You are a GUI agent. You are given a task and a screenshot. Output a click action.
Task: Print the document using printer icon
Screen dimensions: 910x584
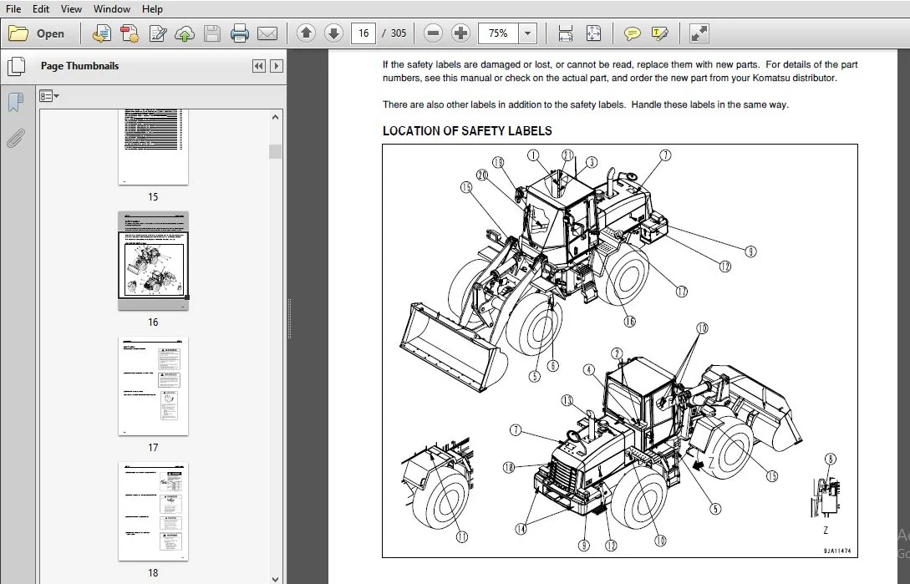click(240, 33)
